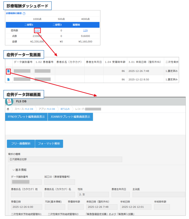Click the 受傷日時 field showing 2025-12-26 6:00
This screenshot has width=189, height=219.
[26, 207]
